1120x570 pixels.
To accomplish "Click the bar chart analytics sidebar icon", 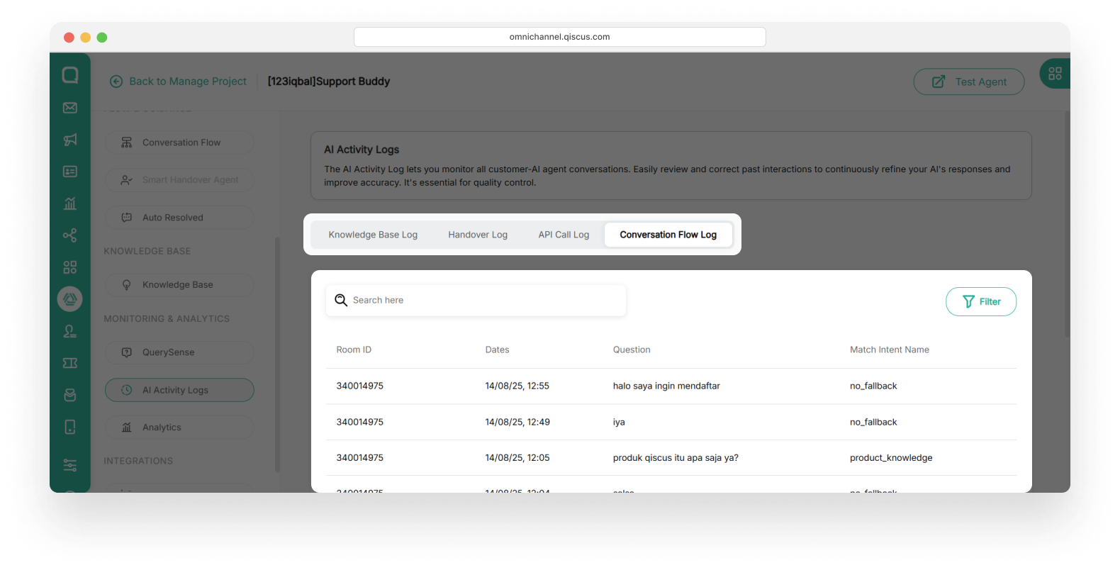I will tap(70, 203).
